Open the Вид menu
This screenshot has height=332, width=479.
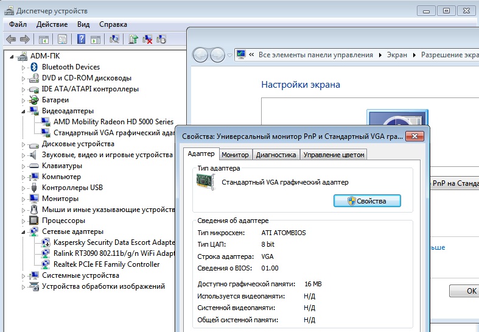[83, 24]
